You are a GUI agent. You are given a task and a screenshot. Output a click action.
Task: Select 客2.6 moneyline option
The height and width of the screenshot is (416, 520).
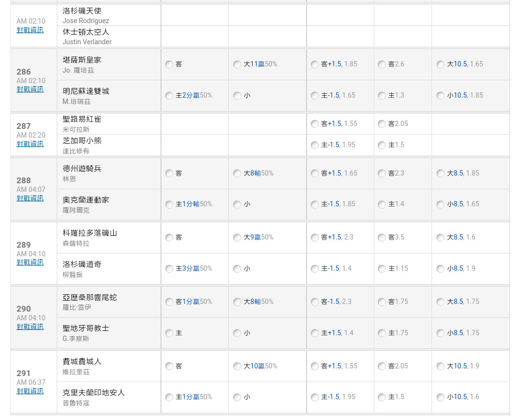[x=382, y=64]
